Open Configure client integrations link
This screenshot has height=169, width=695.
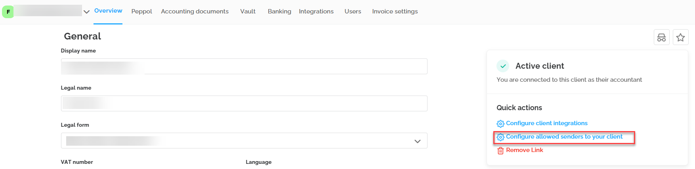(x=546, y=123)
